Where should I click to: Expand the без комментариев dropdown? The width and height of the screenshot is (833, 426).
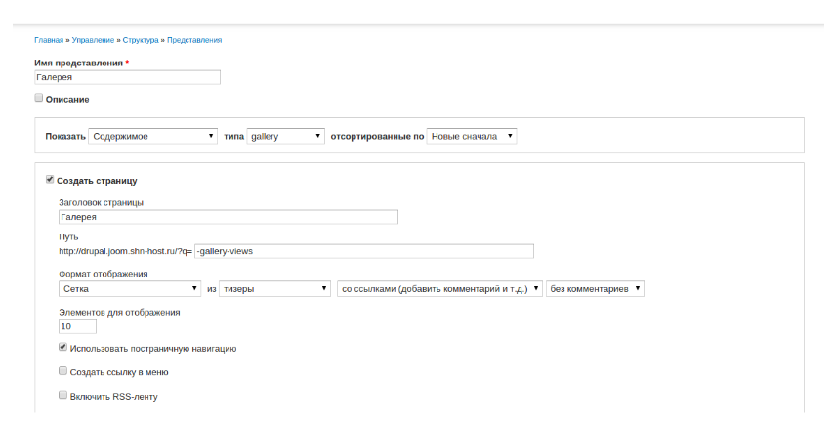point(595,288)
